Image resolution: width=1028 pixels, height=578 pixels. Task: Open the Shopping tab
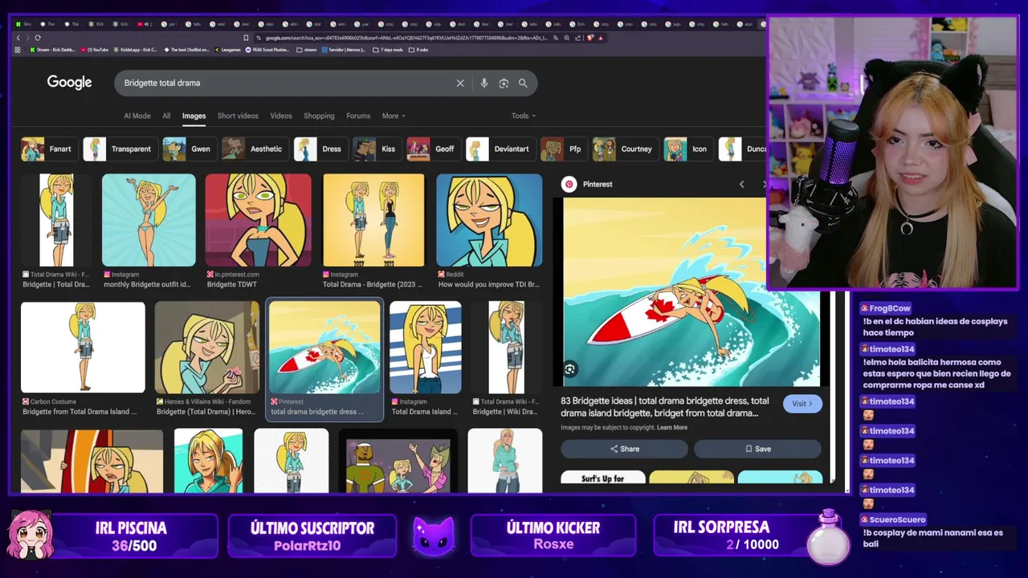coord(319,116)
